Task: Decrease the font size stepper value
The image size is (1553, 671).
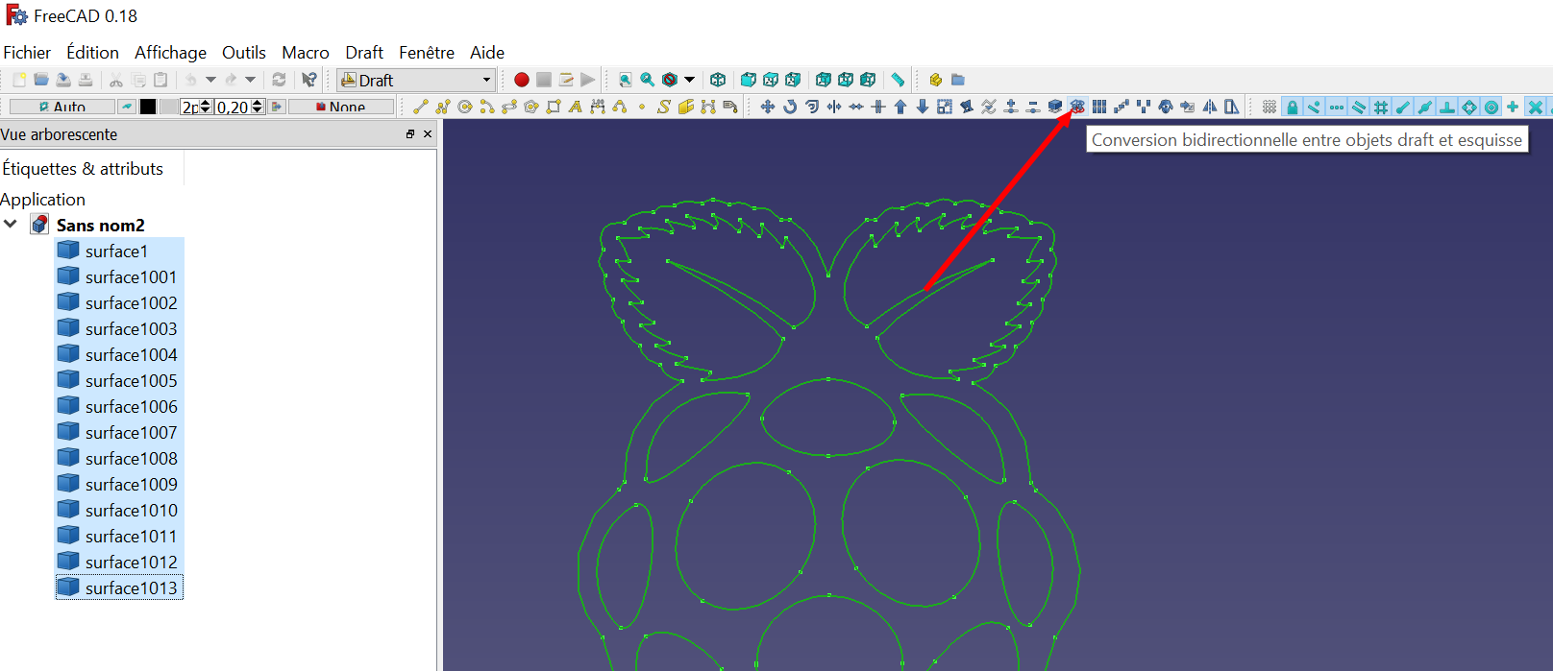Action: click(x=258, y=110)
